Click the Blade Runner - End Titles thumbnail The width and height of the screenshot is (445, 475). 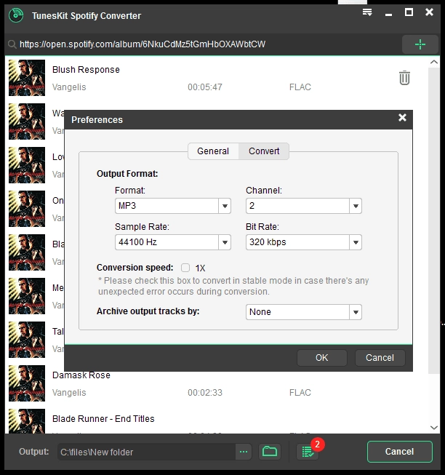point(27,421)
